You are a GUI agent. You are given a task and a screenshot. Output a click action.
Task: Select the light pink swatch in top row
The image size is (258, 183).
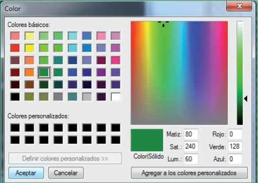101,36
